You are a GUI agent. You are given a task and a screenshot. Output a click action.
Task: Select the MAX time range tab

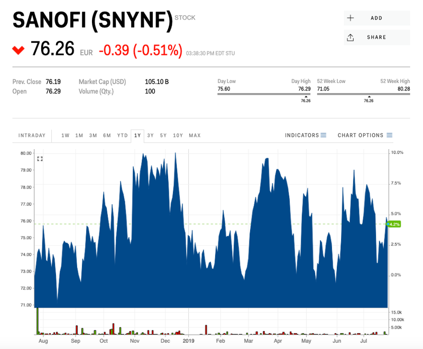195,135
